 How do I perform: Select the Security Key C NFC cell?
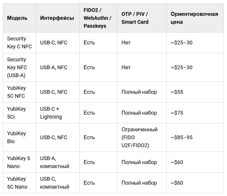click(19, 43)
